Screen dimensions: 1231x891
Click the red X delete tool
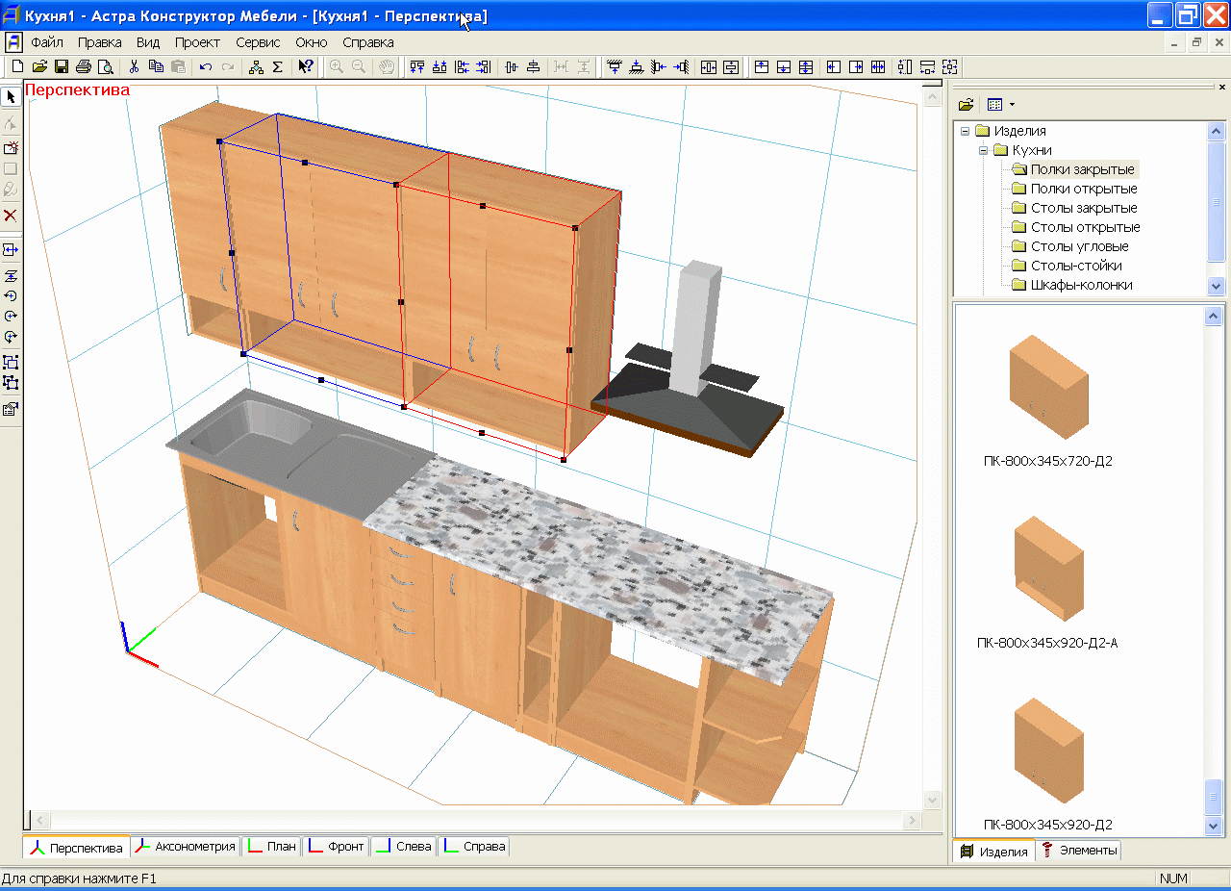11,215
